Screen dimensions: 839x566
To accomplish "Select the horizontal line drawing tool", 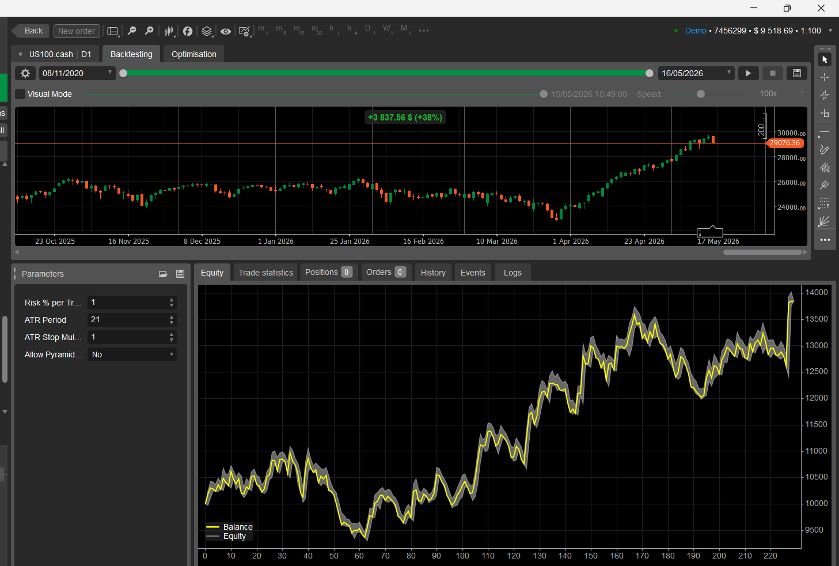I will 825,133.
